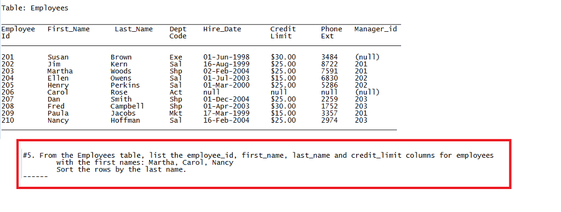The width and height of the screenshot is (561, 212).
Task: Click 'Sort the rows by the last name.'
Action: [122, 170]
